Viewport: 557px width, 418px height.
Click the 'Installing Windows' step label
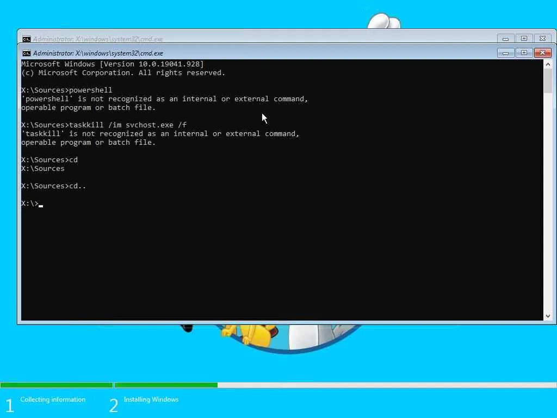tap(151, 399)
